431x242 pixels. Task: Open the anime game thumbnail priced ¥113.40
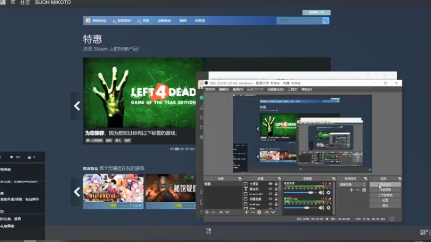(113, 191)
